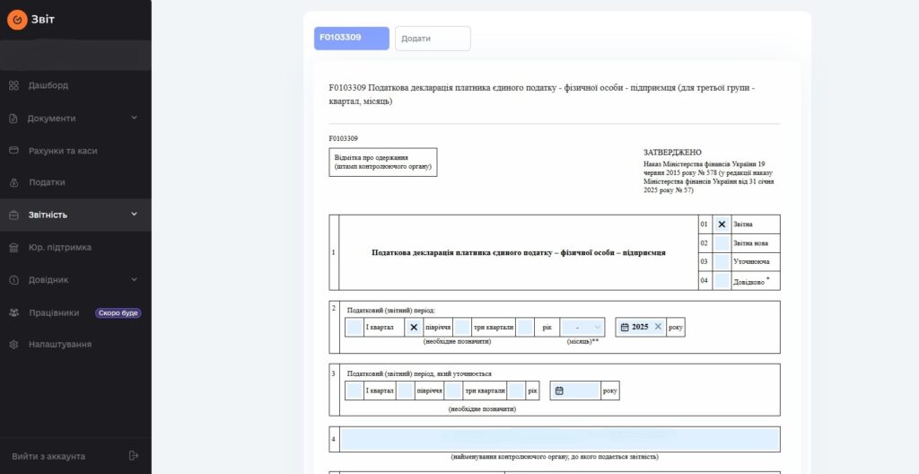This screenshot has width=919, height=474.
Task: Click Вийти з аккаунта link
Action: pos(48,456)
